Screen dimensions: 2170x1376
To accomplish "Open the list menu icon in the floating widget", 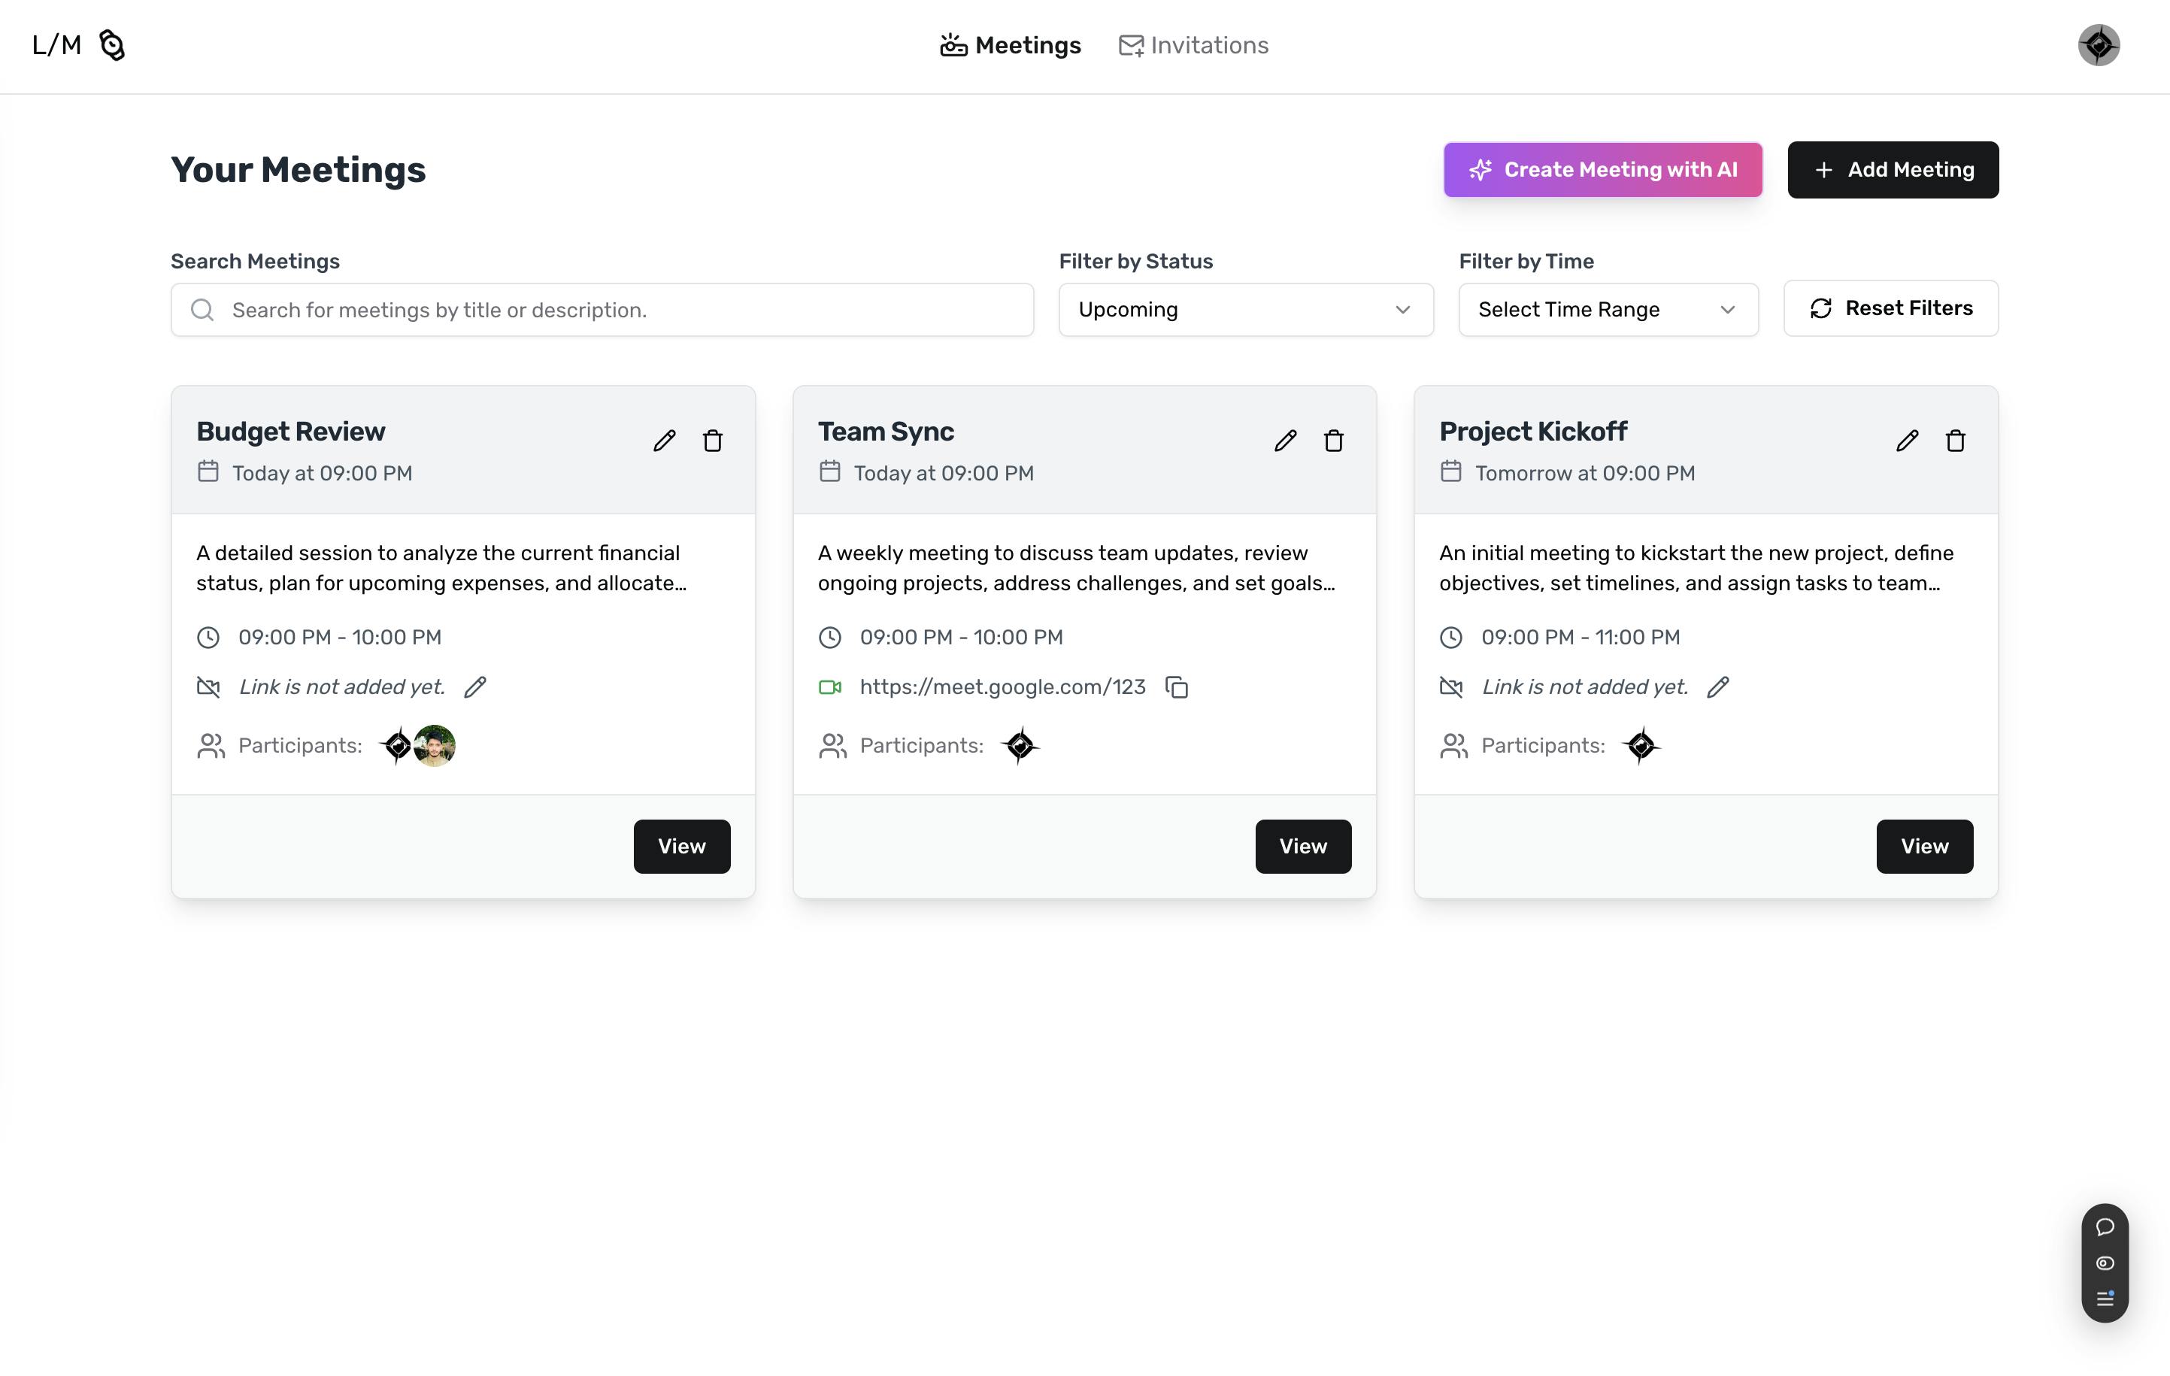I will (2105, 1299).
